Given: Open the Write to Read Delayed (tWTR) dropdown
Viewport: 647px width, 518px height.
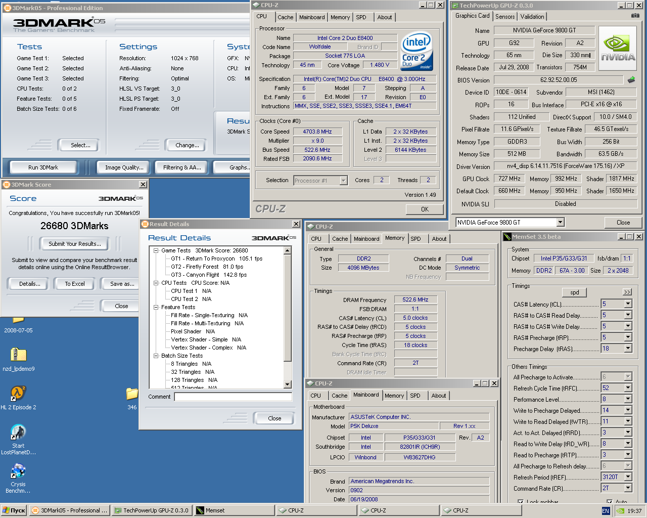Looking at the screenshot, I should [x=628, y=421].
